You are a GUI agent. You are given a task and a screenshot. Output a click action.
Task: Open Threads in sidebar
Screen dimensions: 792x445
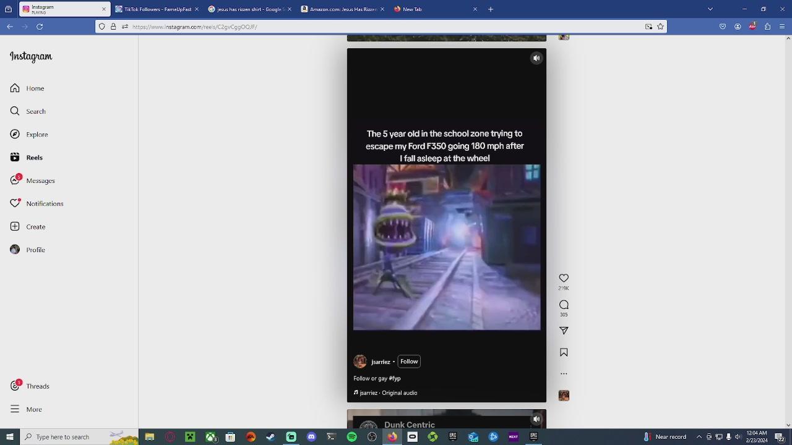point(30,386)
